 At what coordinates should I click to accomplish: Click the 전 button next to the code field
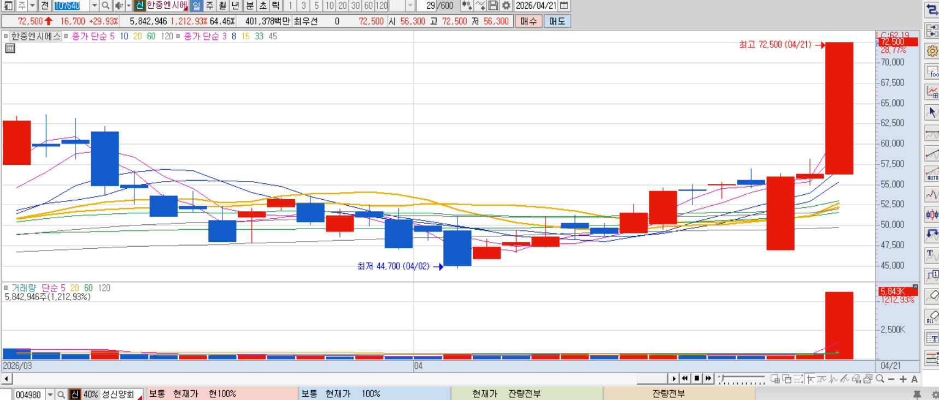tap(45, 5)
